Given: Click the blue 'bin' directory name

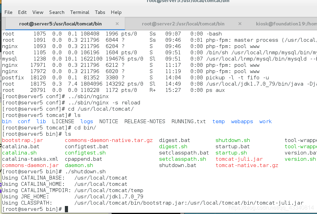Looking at the screenshot, I should 7,121.
